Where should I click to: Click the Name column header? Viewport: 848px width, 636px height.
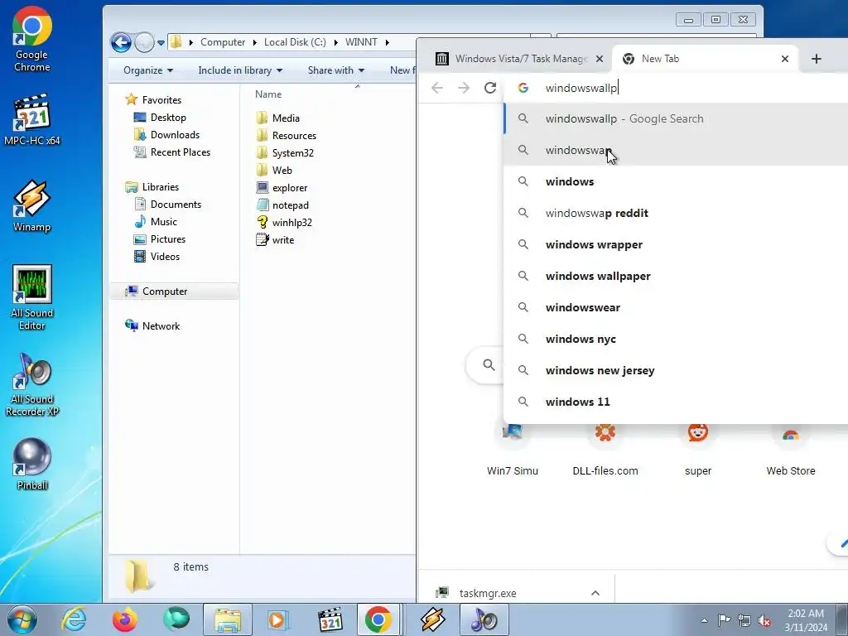click(x=268, y=94)
